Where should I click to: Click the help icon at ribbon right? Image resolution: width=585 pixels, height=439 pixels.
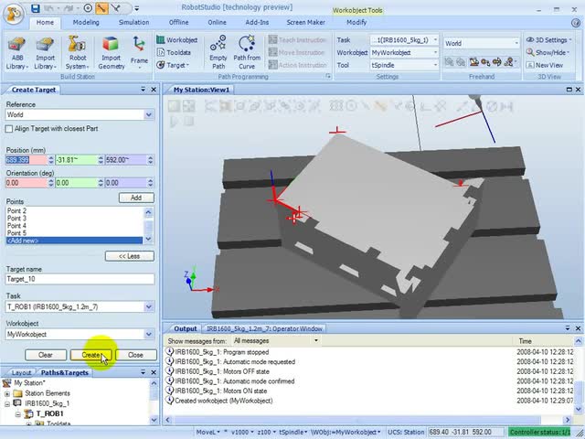click(x=576, y=22)
